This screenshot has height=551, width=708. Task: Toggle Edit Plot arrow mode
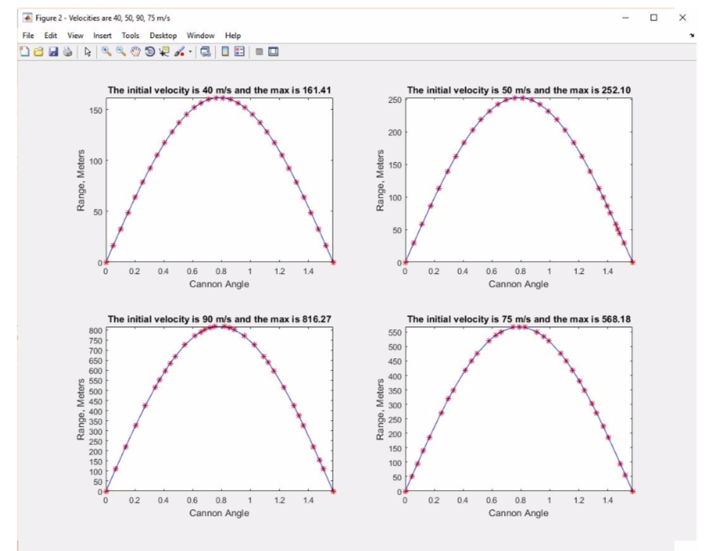(x=87, y=53)
